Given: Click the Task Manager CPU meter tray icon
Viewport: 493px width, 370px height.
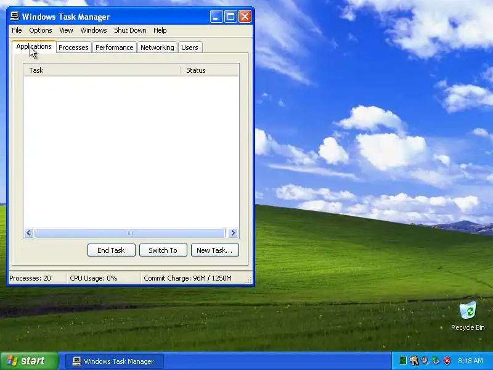Looking at the screenshot, I should (x=403, y=361).
